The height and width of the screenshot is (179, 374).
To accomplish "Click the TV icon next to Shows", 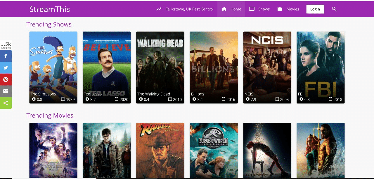I will click(x=252, y=9).
